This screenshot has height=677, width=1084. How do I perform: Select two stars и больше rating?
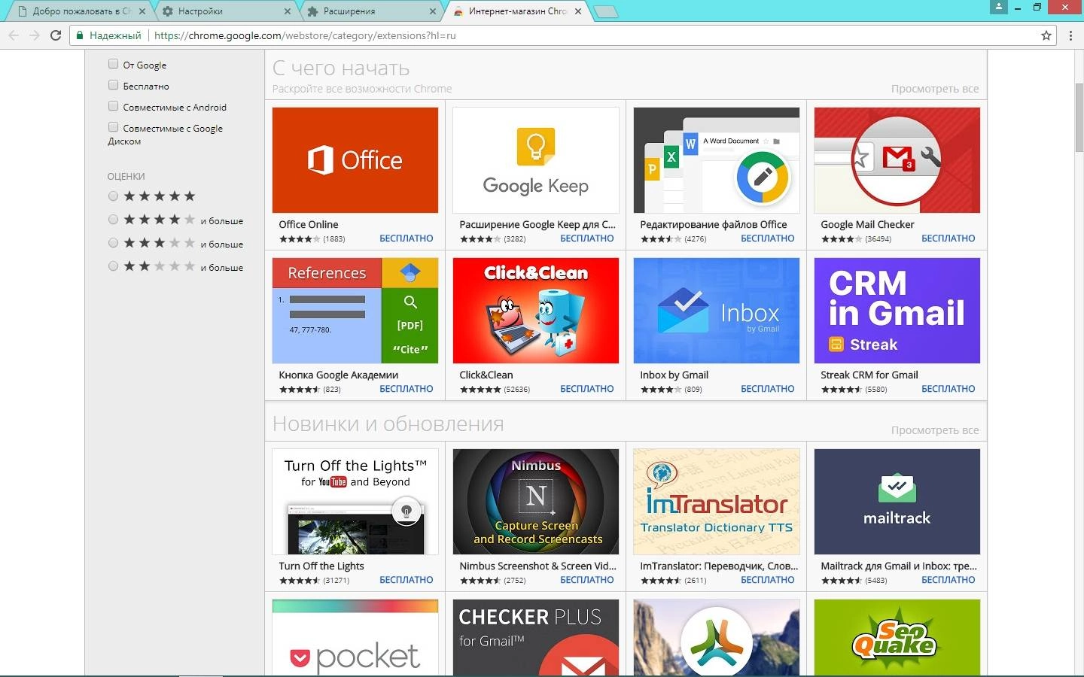point(113,266)
